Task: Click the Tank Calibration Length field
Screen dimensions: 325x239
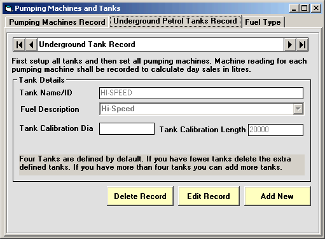Action: [275, 130]
